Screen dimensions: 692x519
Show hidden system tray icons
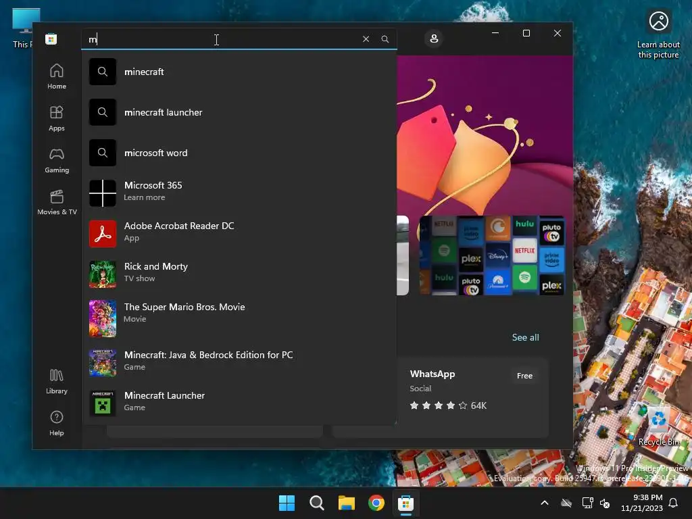tap(545, 503)
